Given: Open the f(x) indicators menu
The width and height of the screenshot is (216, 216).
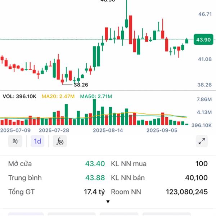Looking at the screenshot, I should pos(60,141).
